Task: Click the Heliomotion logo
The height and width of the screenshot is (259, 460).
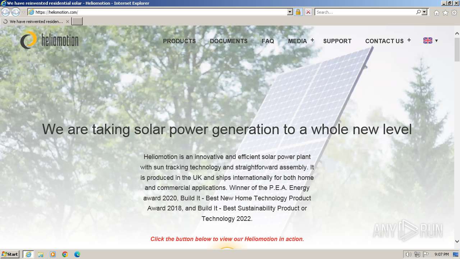Action: pos(49,40)
